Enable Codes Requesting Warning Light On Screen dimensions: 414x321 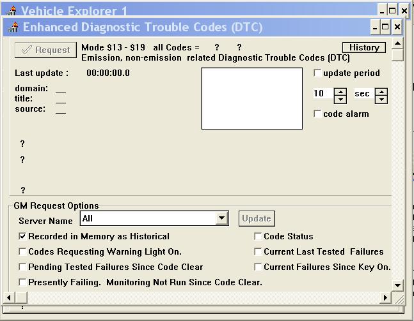coord(23,252)
